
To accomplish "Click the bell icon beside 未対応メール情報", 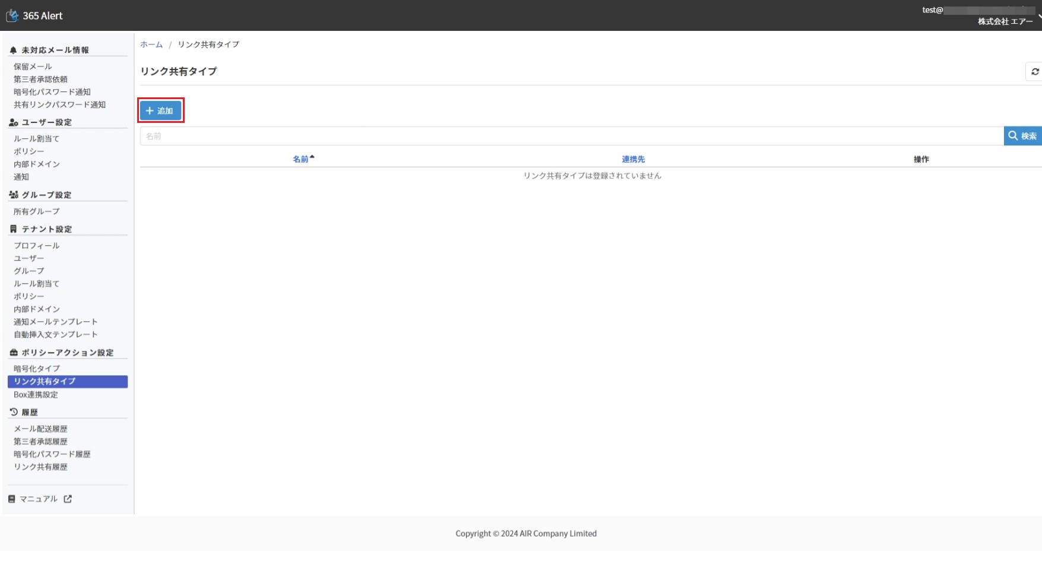I will [x=14, y=50].
